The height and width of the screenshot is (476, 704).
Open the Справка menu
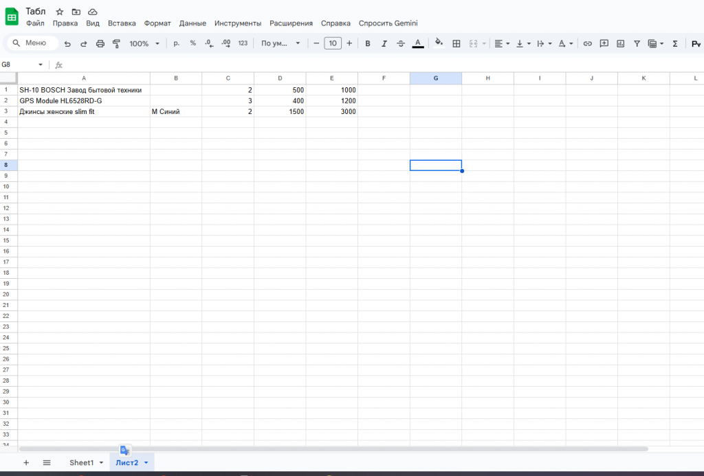tap(335, 23)
